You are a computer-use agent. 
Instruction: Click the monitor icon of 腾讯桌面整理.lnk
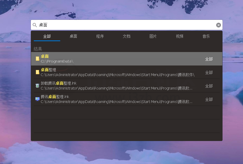coord(37,99)
